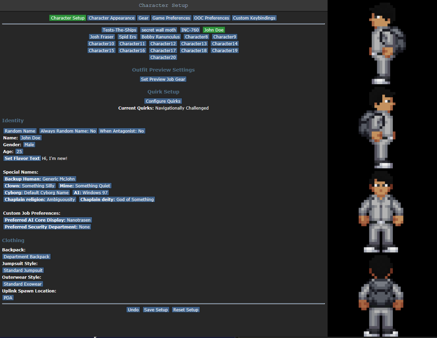The image size is (437, 338).
Task: Click the back-facing character preview sprite
Action: pyautogui.click(x=381, y=296)
